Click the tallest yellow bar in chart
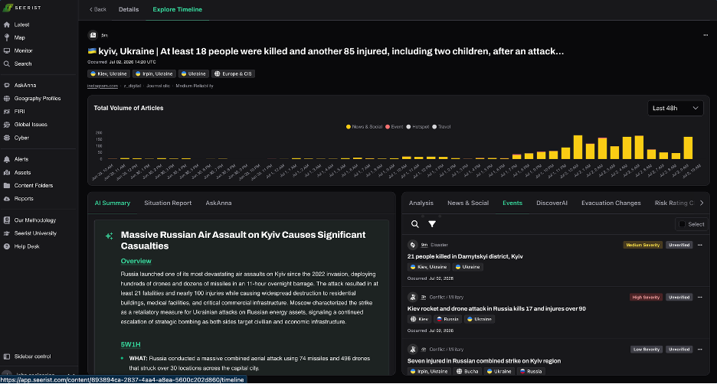 pyautogui.click(x=578, y=147)
